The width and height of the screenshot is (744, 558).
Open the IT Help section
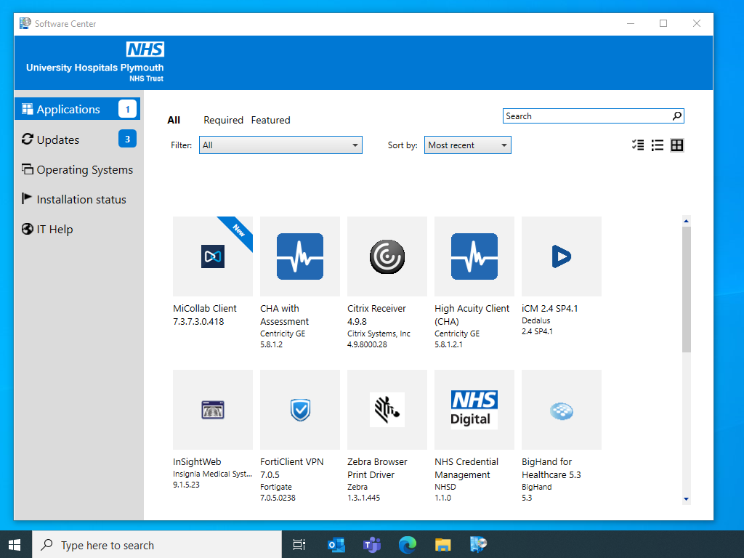tap(77, 229)
